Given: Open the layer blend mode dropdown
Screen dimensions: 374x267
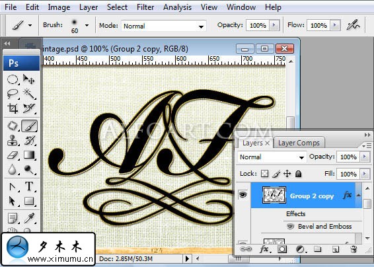Looking at the screenshot, I should coord(301,157).
